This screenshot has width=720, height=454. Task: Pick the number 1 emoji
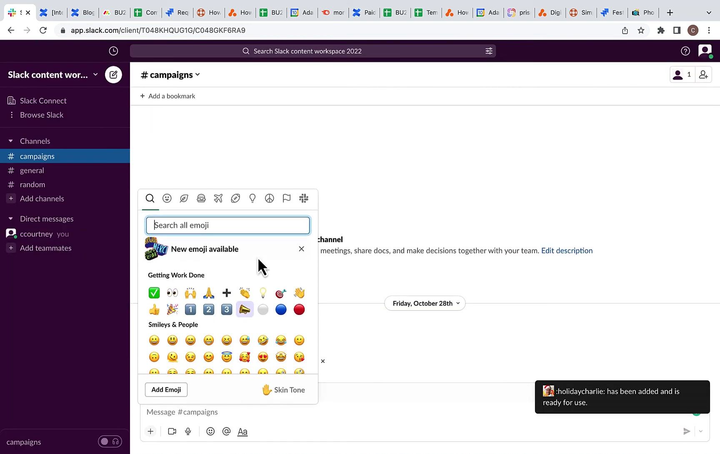click(190, 309)
